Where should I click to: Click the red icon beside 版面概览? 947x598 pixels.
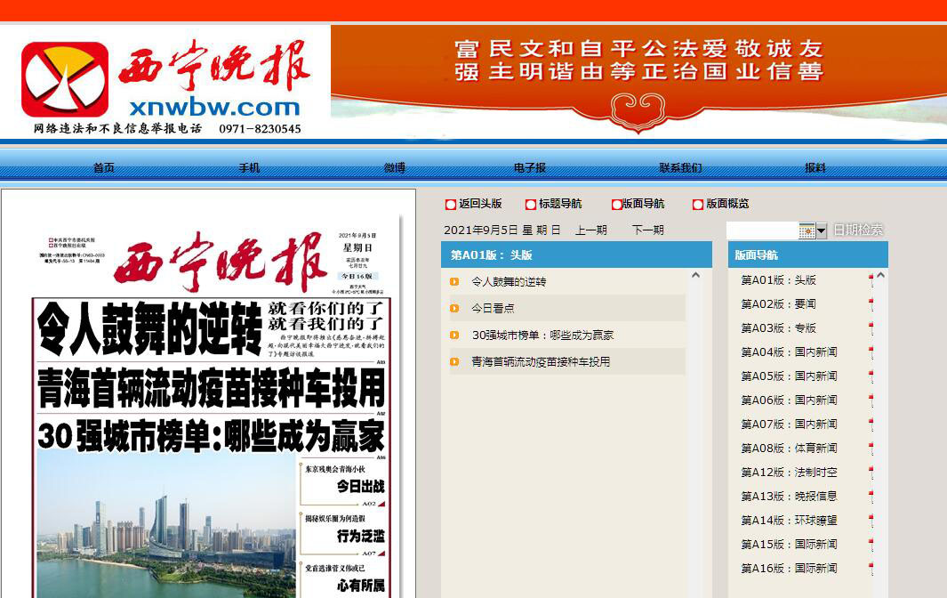(x=698, y=205)
